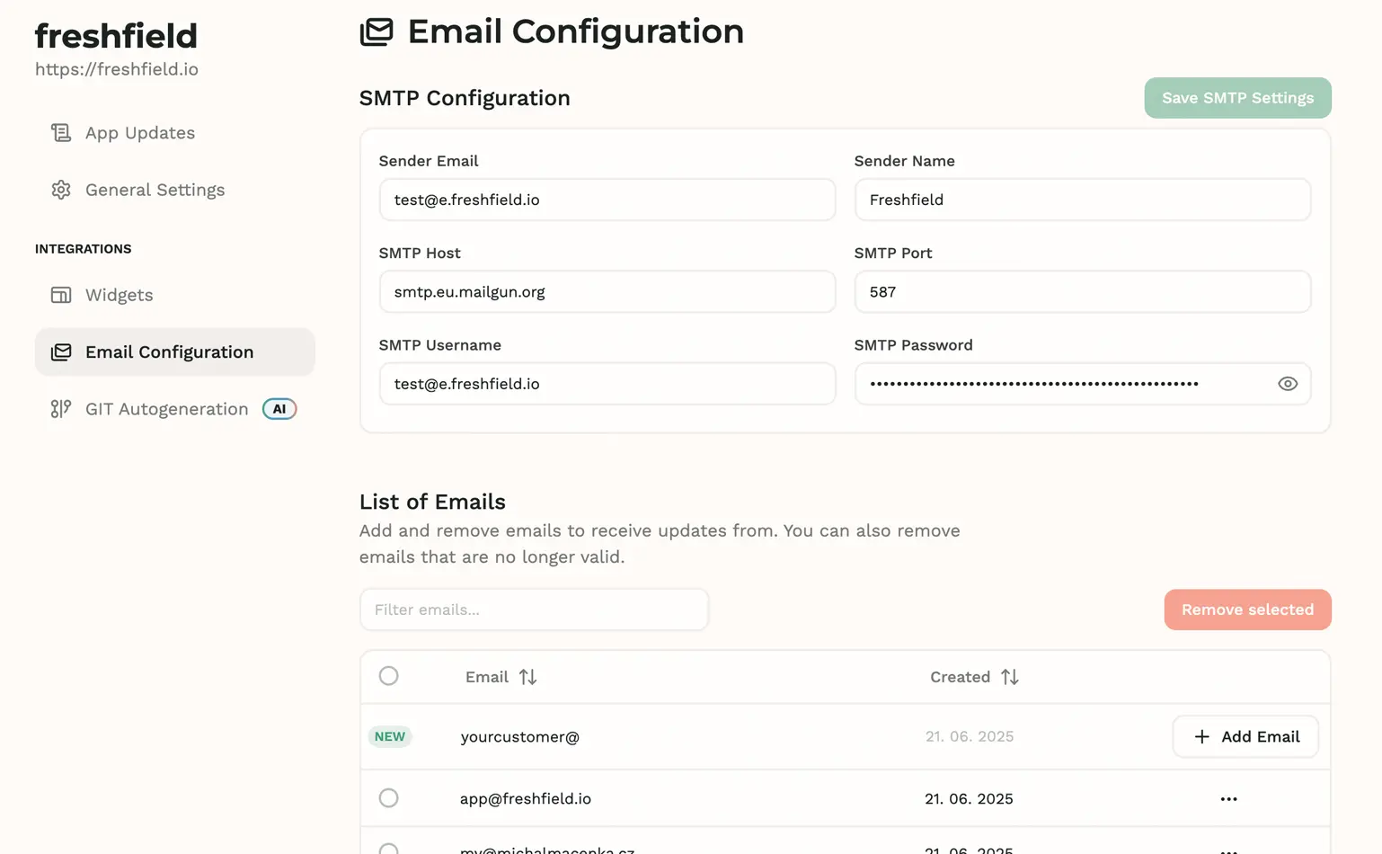Focus the Sender Name field
This screenshot has height=854, width=1382.
tap(1083, 200)
